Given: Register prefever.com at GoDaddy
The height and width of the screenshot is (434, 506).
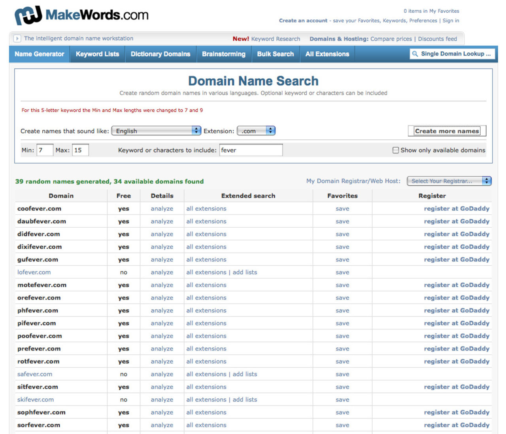Looking at the screenshot, I should pyautogui.click(x=456, y=349).
